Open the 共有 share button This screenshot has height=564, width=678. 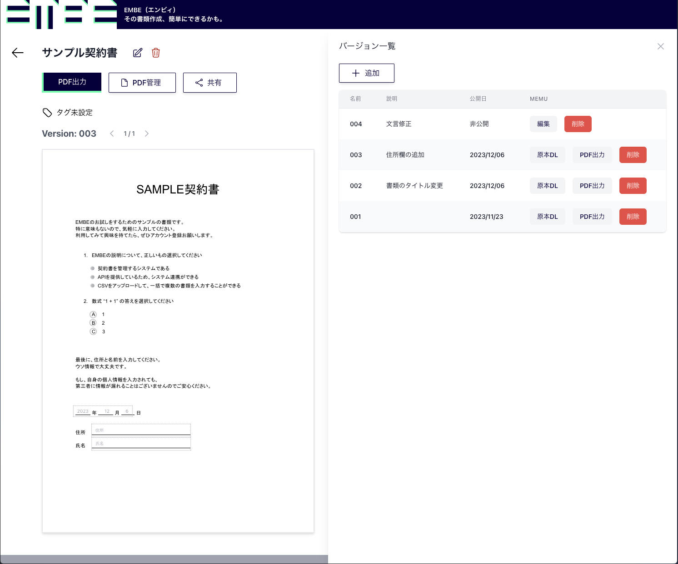(x=210, y=83)
